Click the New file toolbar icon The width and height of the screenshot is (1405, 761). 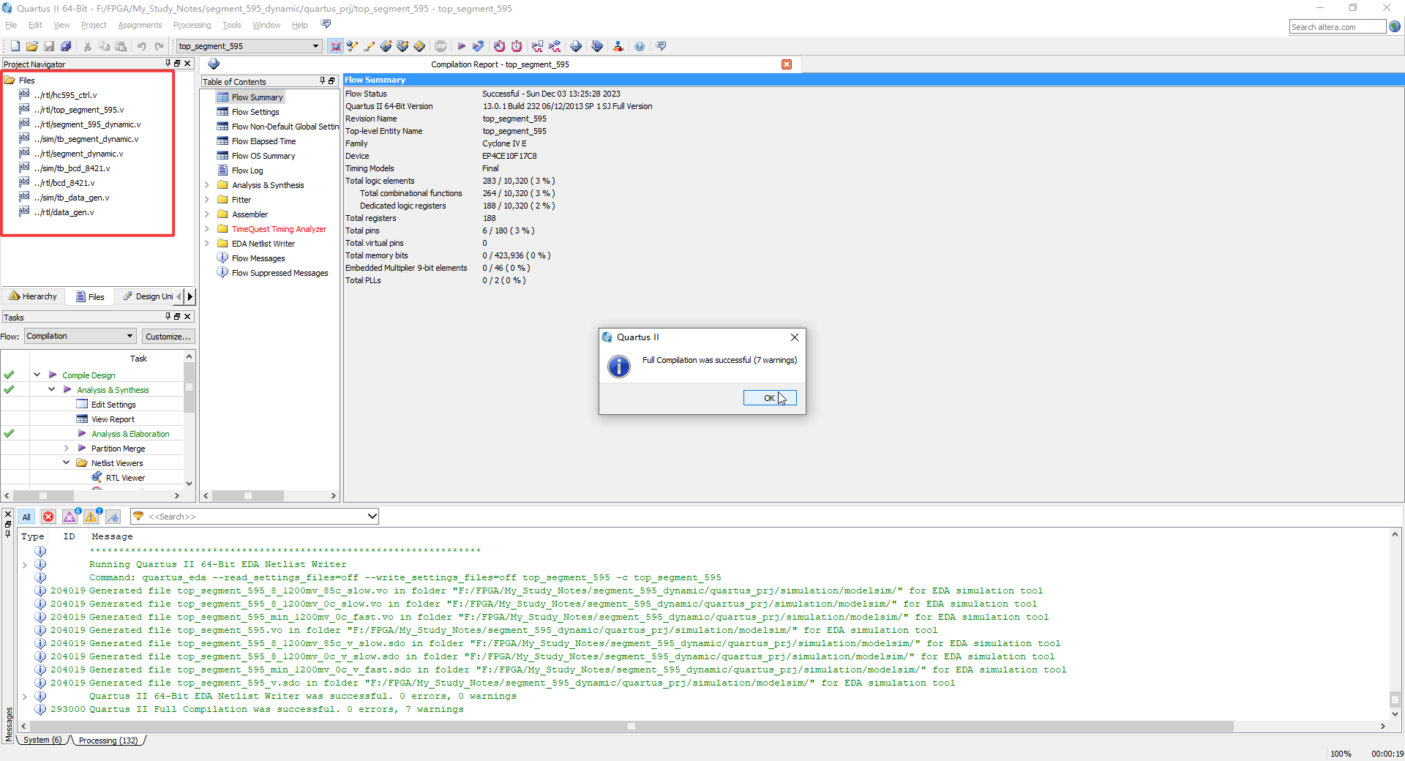[x=15, y=46]
